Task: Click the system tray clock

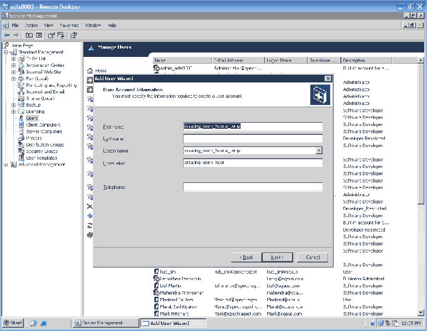Action: (x=411, y=323)
